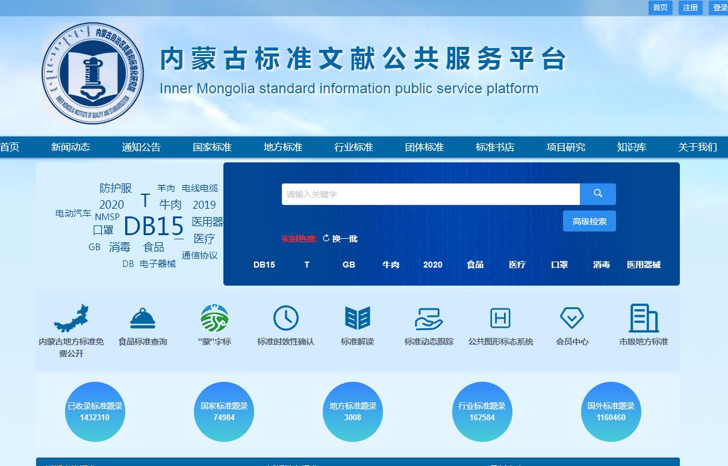Go to 首页 in the navigation bar
The width and height of the screenshot is (728, 466).
10,147
